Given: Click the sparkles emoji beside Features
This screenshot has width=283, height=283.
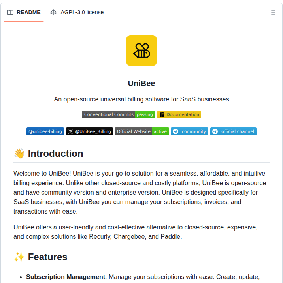Looking at the screenshot, I should click(x=19, y=257).
